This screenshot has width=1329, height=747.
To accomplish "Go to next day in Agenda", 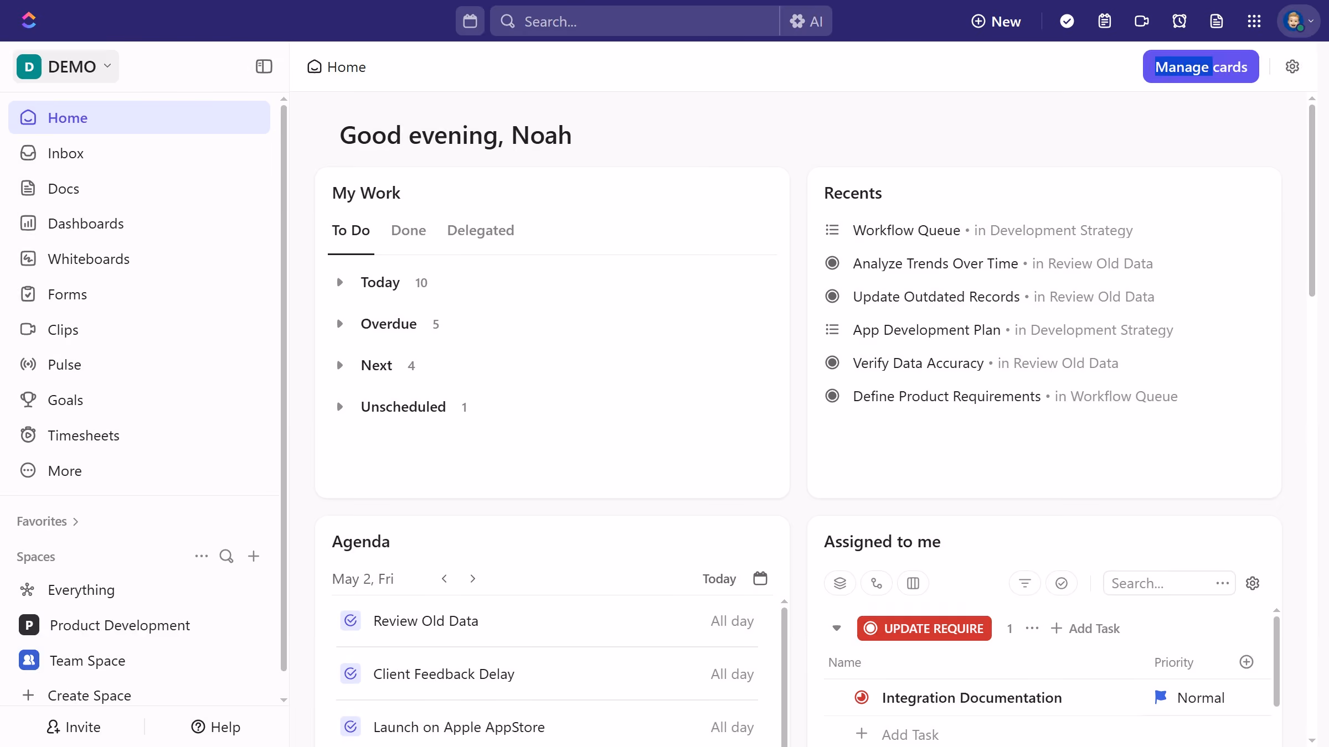I will pyautogui.click(x=472, y=578).
